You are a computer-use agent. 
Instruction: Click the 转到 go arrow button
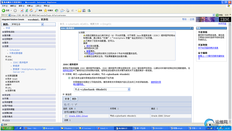click(217, 15)
